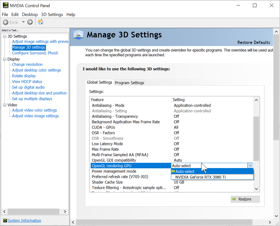Open the Desktop menu
This screenshot has height=226, width=280.
[x=30, y=14]
